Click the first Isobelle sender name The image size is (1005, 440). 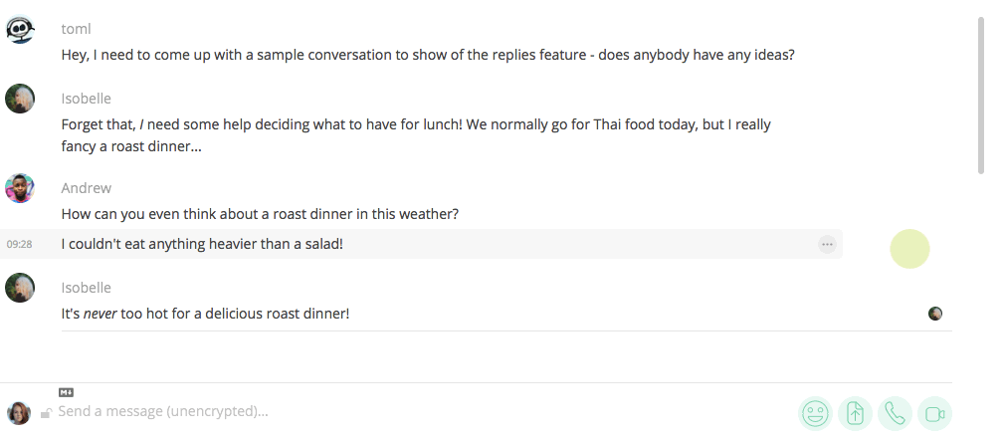87,99
